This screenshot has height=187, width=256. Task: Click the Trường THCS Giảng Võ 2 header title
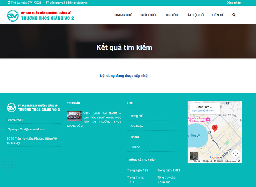point(47,18)
